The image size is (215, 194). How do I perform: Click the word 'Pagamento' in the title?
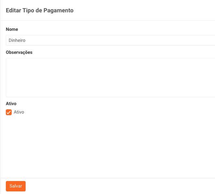(61, 10)
